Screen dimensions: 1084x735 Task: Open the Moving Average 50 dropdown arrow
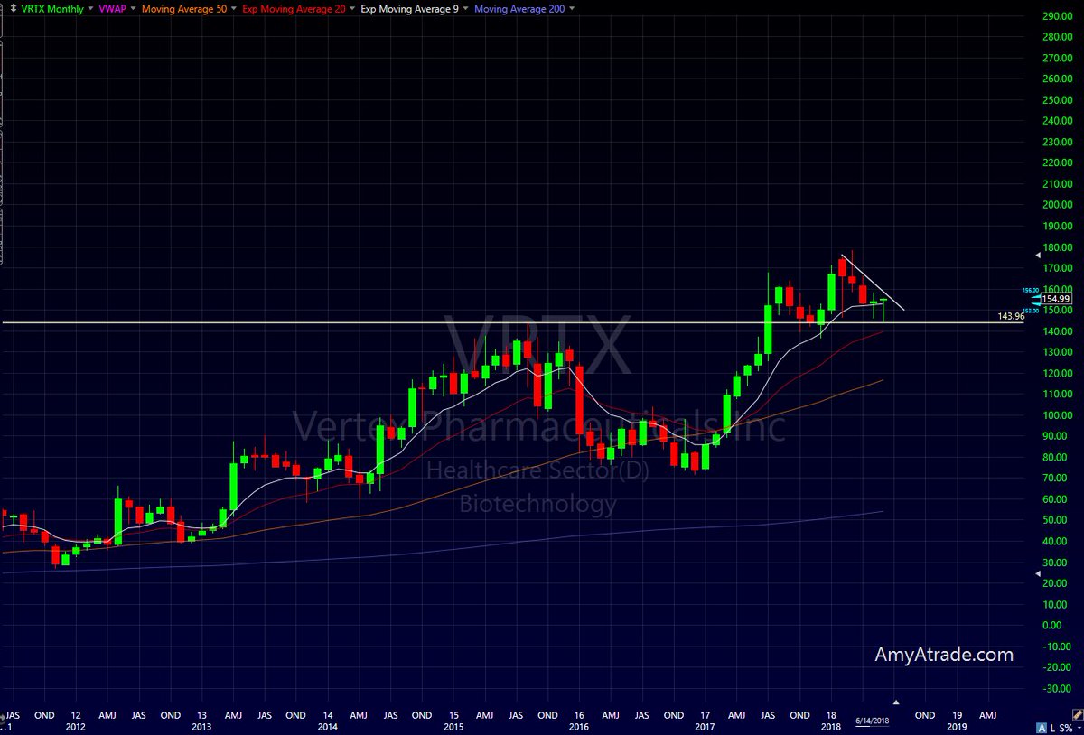233,9
